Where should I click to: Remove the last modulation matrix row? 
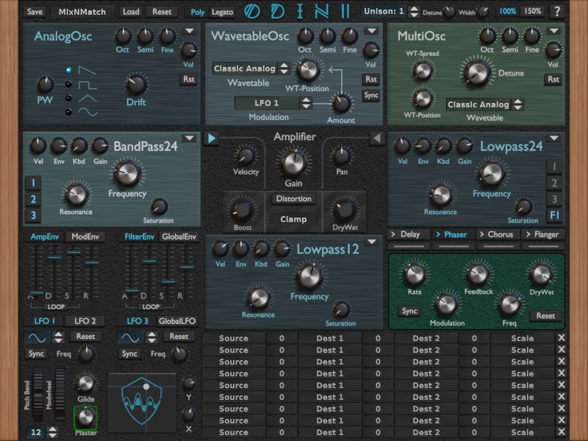point(562,432)
